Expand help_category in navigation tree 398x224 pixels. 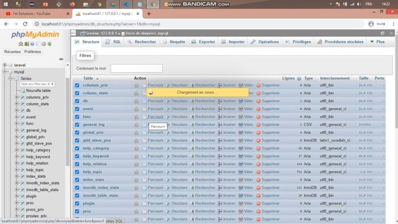[17, 150]
